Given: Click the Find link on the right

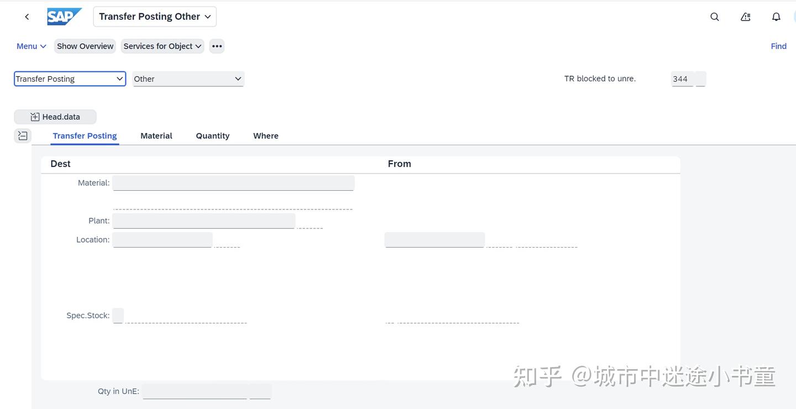Looking at the screenshot, I should coord(778,46).
